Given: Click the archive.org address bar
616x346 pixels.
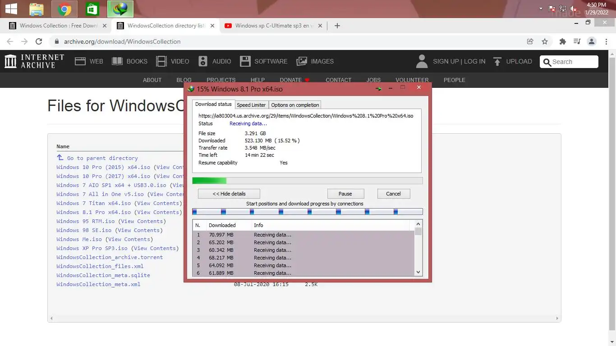Looking at the screenshot, I should 289,41.
